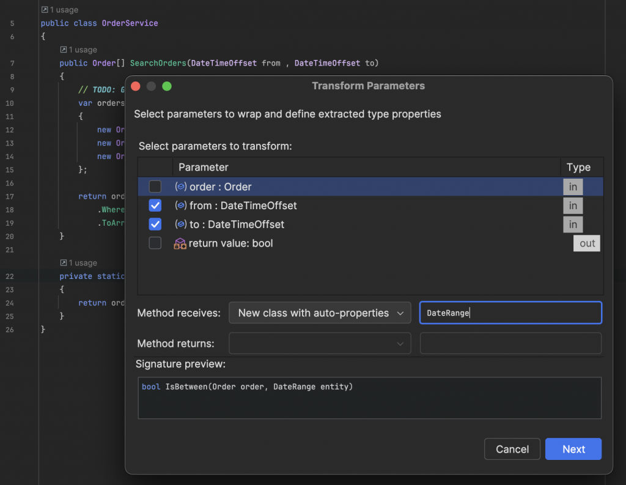Screen dimensions: 626x485
Task: Open the Method receives dropdown
Action: 320,313
